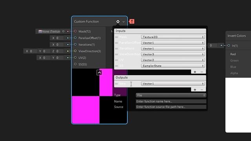Toggle Blue channel on Invert Colors node
251x141 pixels.
[233, 67]
